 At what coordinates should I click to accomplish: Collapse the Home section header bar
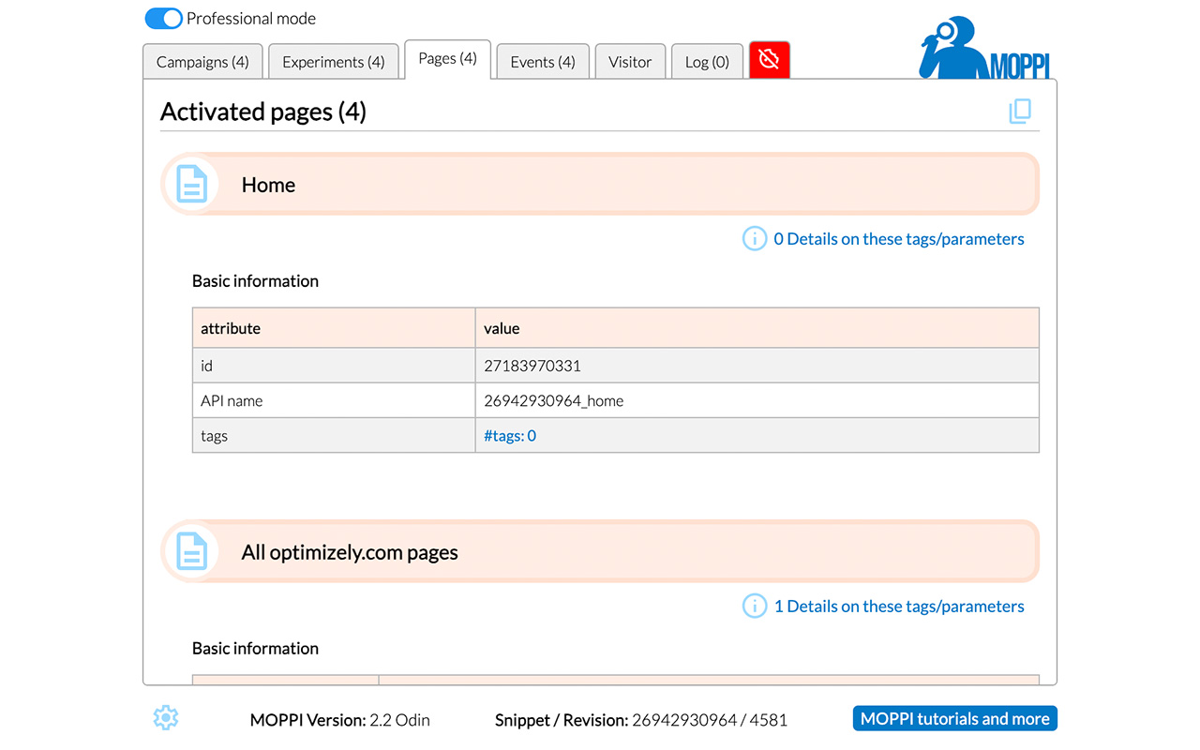pyautogui.click(x=600, y=184)
